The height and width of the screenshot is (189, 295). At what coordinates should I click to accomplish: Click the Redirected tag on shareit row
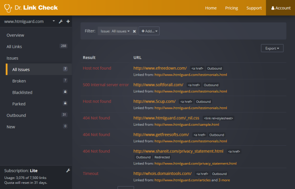click(162, 157)
